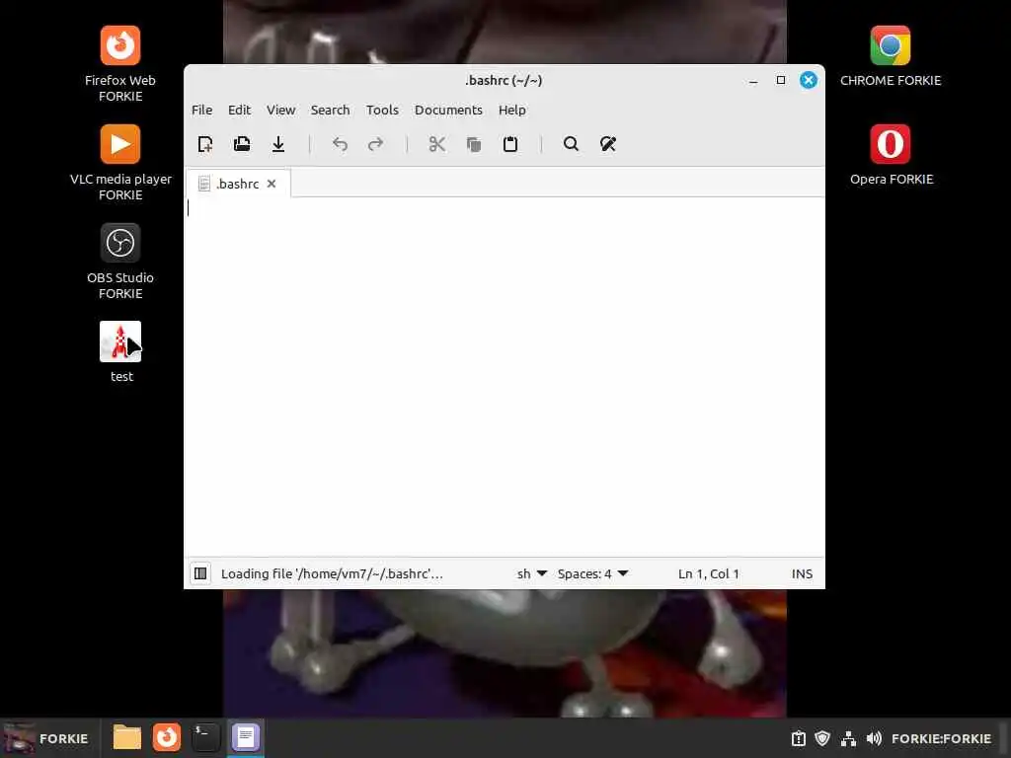Select the CHROME FORKIE desktop icon
Image resolution: width=1011 pixels, height=758 pixels.
[891, 56]
